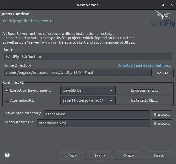Screen dimensions: 176x164
Task: Select the Alternate JRE radio button
Action: [7, 100]
